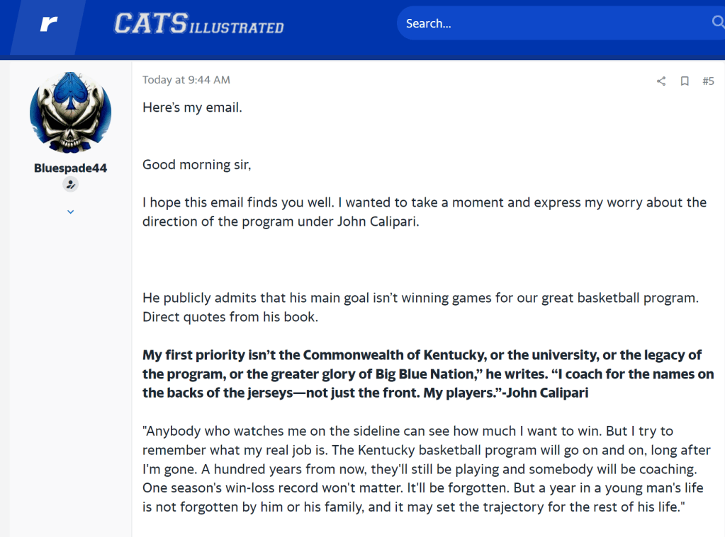The image size is (725, 537).
Task: Click the 'He publicly admits' paragraph
Action: click(x=420, y=298)
